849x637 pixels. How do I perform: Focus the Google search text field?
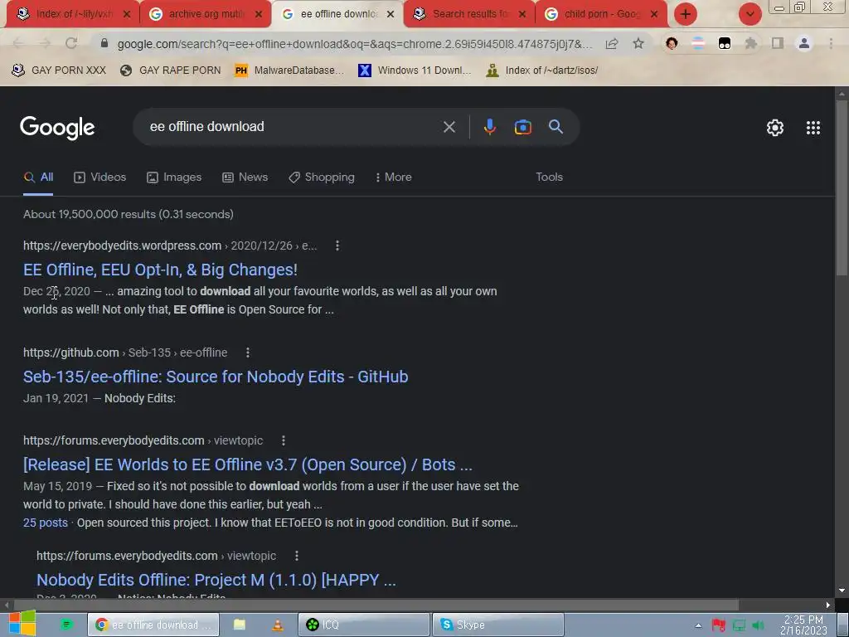293,127
